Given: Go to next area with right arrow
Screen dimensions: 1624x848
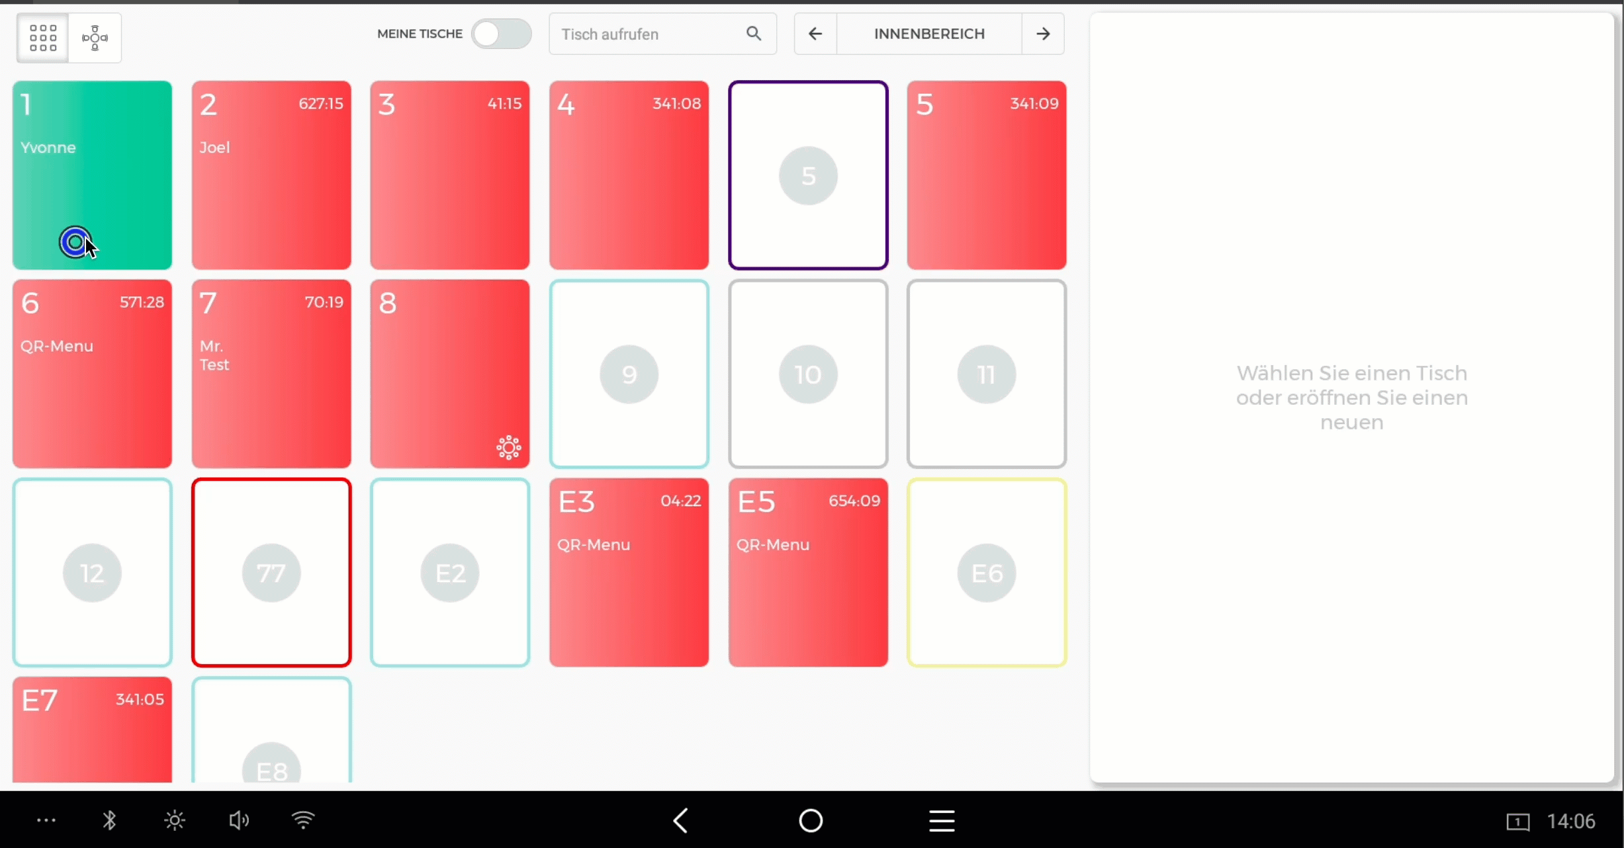Looking at the screenshot, I should click(x=1043, y=34).
